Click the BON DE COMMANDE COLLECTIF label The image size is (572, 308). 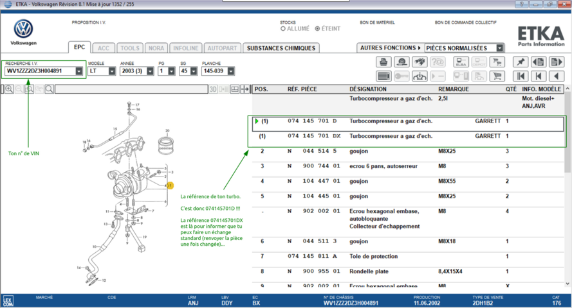(x=465, y=22)
